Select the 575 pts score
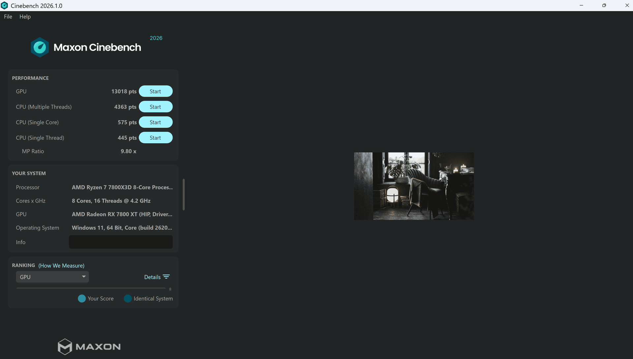The image size is (633, 359). (x=127, y=123)
